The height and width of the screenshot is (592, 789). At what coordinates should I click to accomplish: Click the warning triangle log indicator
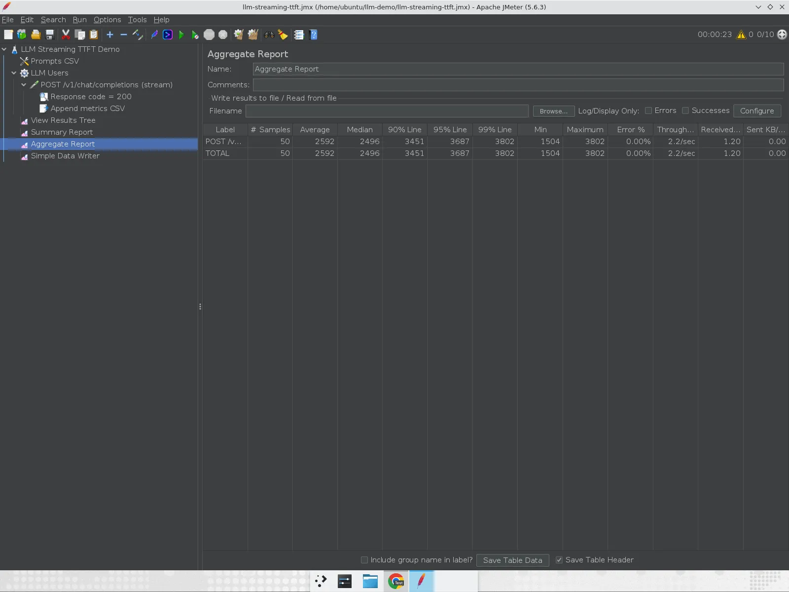click(x=741, y=35)
